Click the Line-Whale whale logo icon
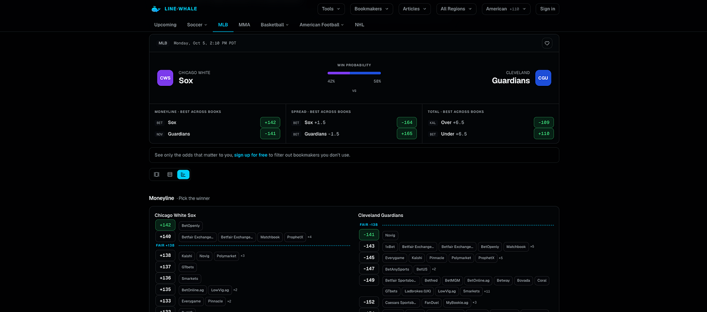Screen dimensions: 707x312 pos(156,9)
